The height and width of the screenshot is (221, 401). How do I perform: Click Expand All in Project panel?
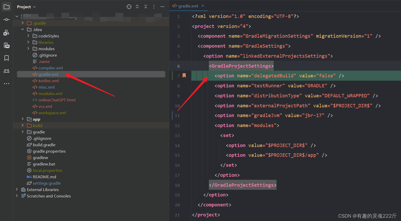[x=137, y=7]
